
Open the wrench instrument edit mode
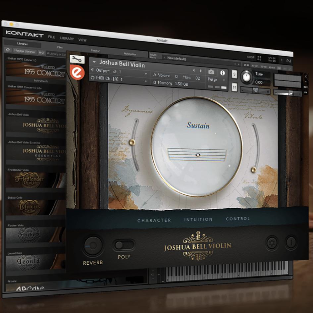77,59
